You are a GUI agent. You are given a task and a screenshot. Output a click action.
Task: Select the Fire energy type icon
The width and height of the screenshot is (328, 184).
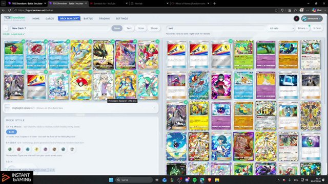[19, 149]
